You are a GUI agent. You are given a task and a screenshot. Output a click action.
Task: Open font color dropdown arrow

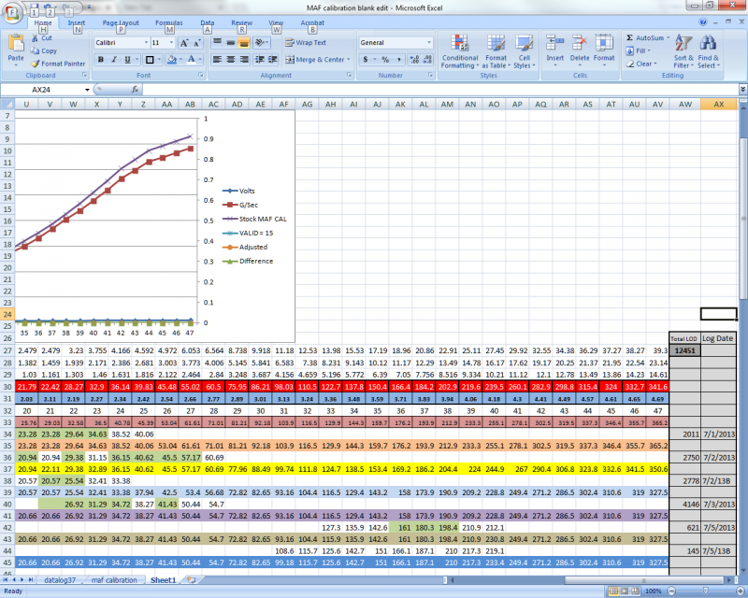tap(200, 60)
